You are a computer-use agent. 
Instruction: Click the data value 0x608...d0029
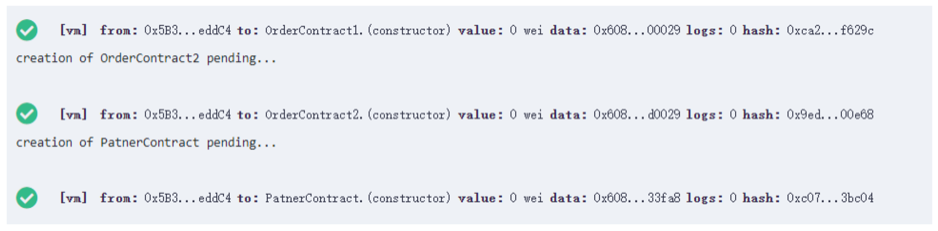pyautogui.click(x=636, y=115)
